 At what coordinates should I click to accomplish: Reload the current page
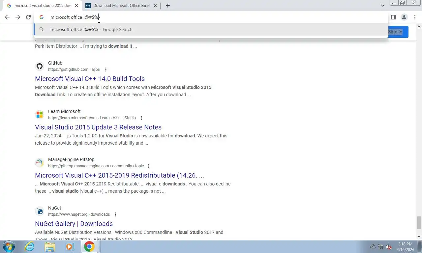point(28,17)
